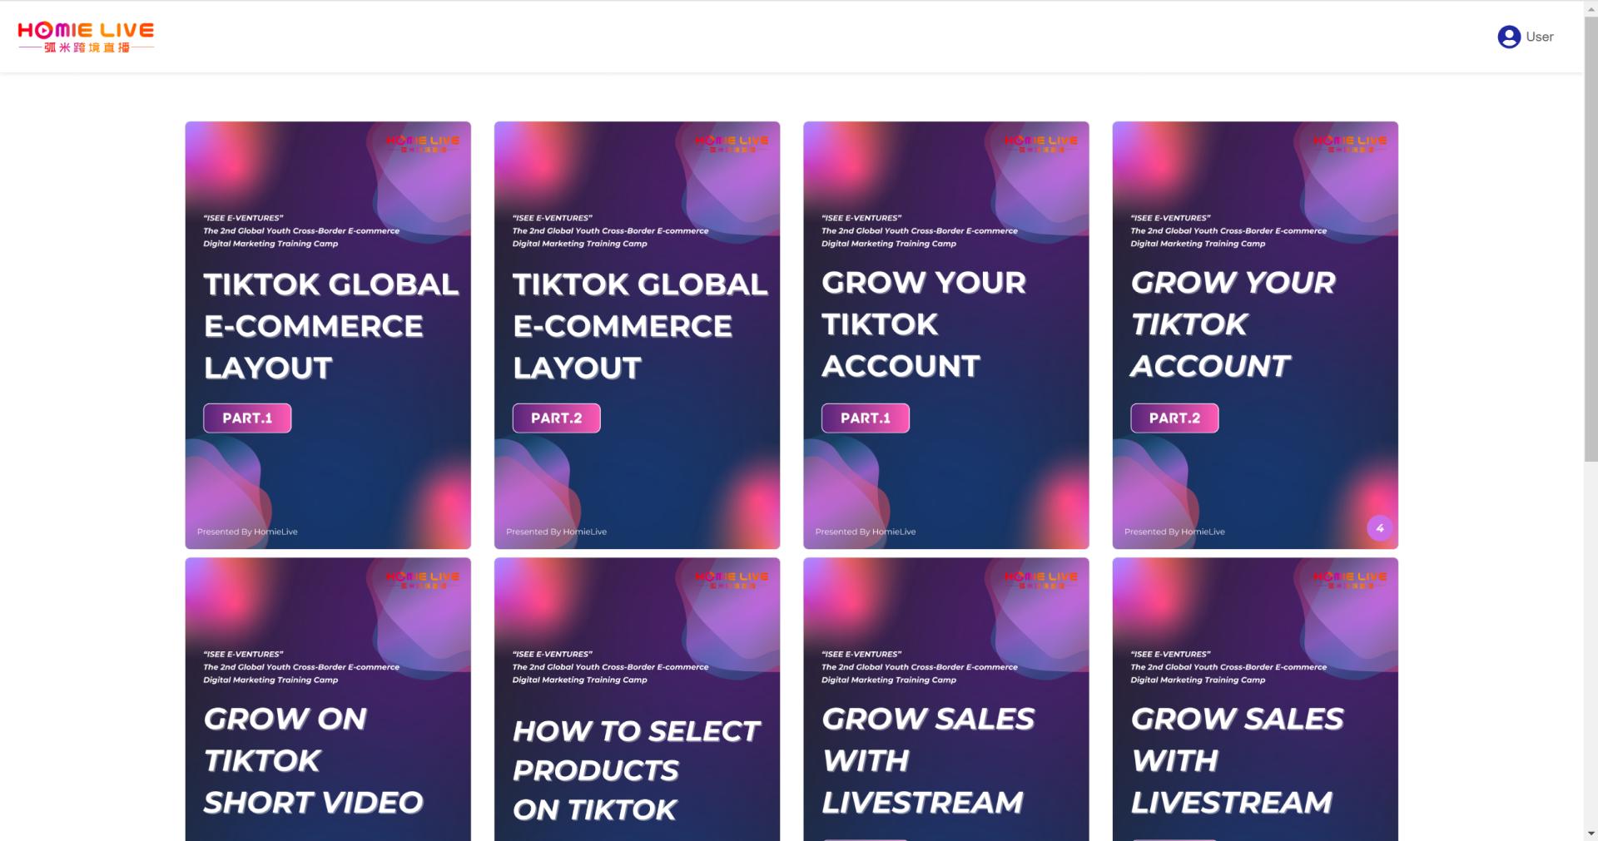The width and height of the screenshot is (1598, 841).
Task: Open first Grow Sales With Livestream card
Action: click(946, 700)
